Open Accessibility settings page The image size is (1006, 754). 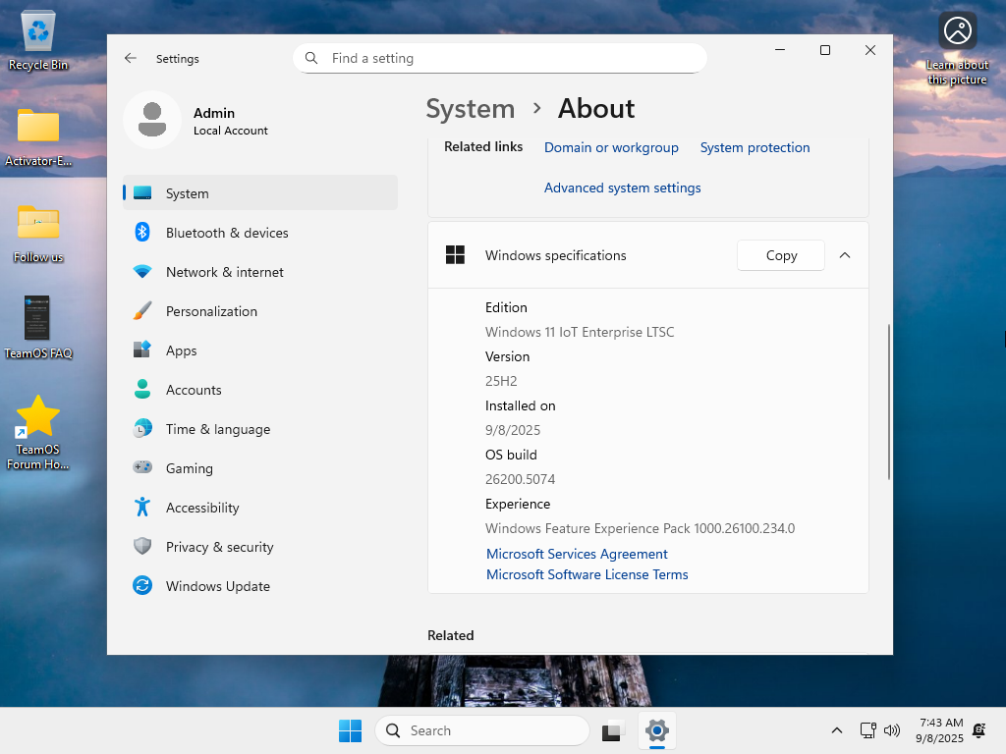pyautogui.click(x=260, y=508)
